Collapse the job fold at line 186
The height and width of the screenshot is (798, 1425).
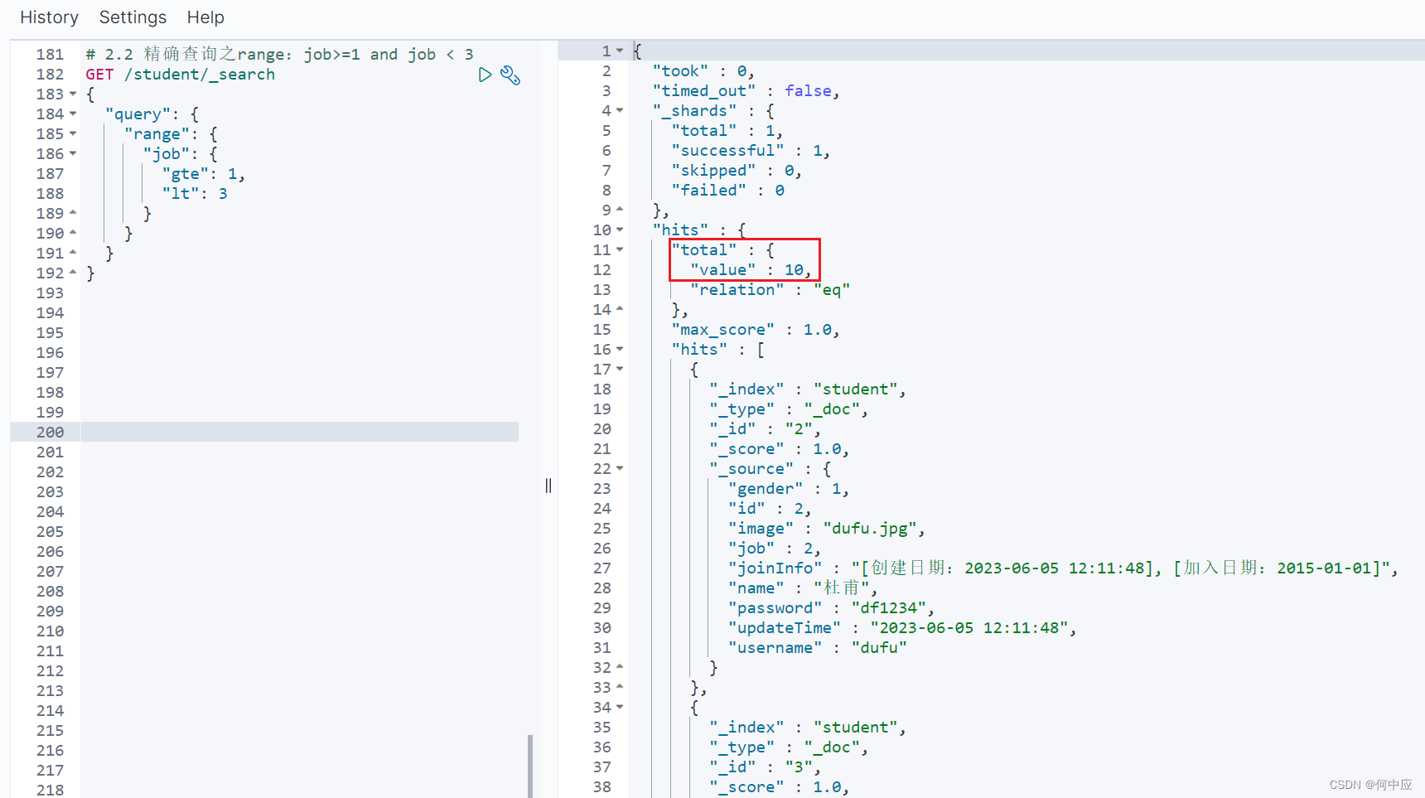coord(73,153)
